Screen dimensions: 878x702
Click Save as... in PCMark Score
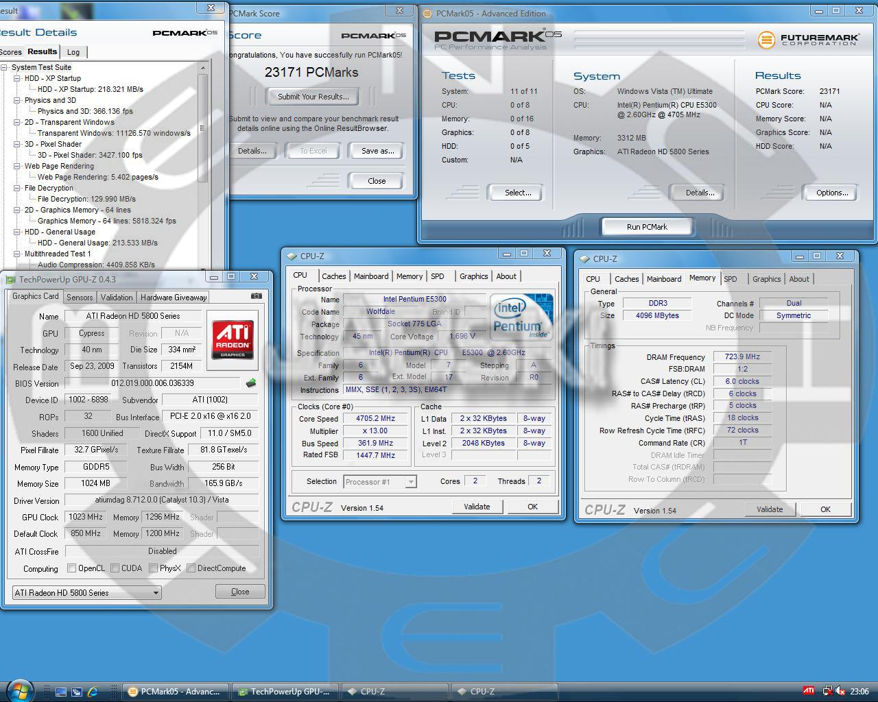[377, 151]
